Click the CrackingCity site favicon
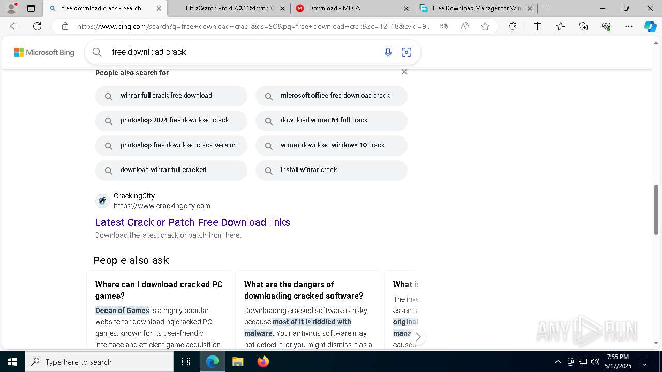 pos(102,200)
